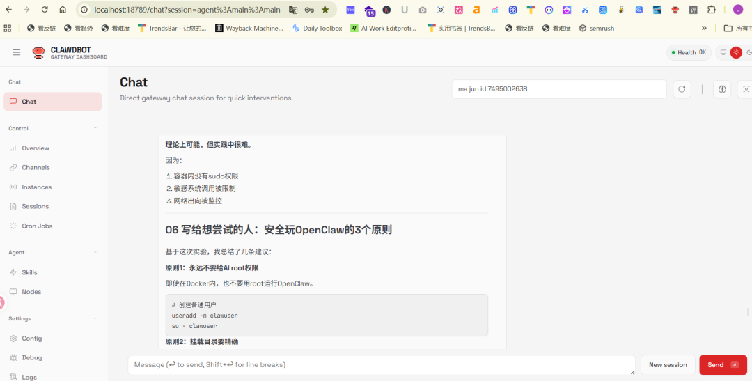Click the bookmark star icon
The image size is (752, 381).
[325, 10]
